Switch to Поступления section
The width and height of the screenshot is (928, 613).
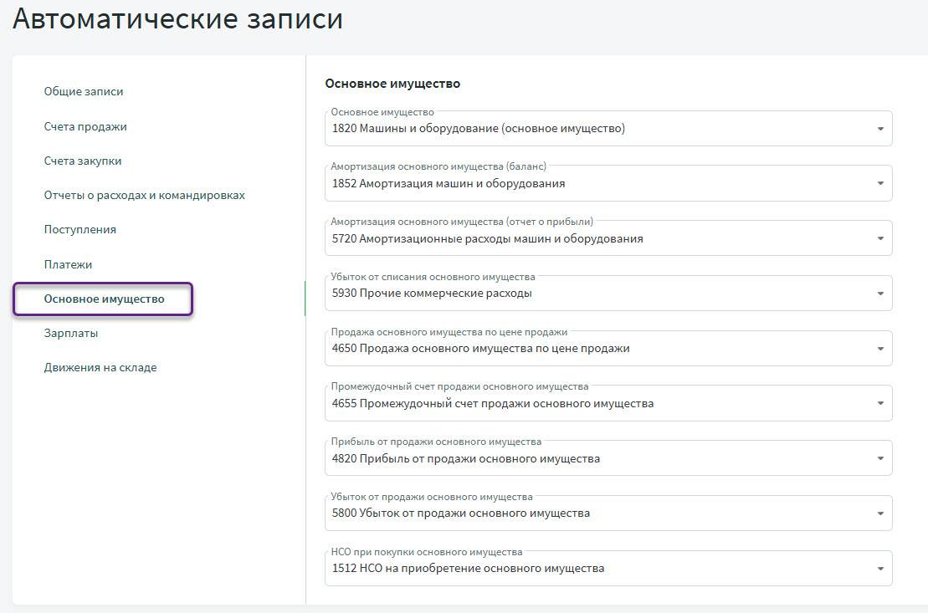(x=79, y=229)
